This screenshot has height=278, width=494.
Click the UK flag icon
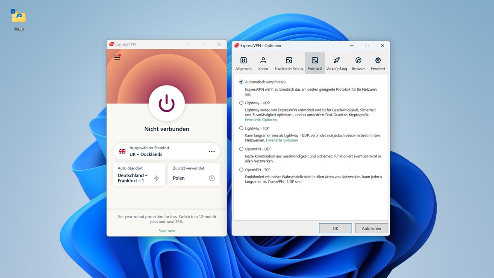[x=121, y=151]
